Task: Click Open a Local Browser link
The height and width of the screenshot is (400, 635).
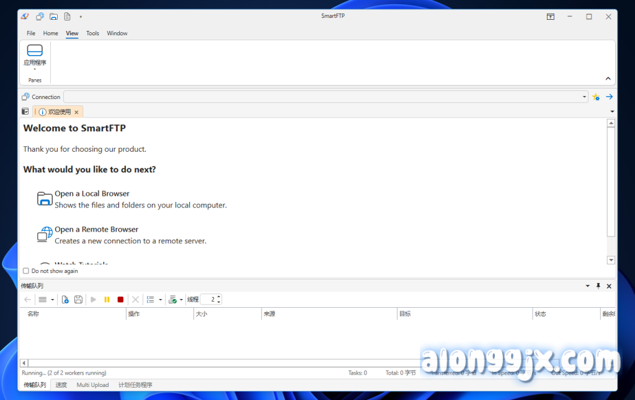Action: [x=92, y=194]
